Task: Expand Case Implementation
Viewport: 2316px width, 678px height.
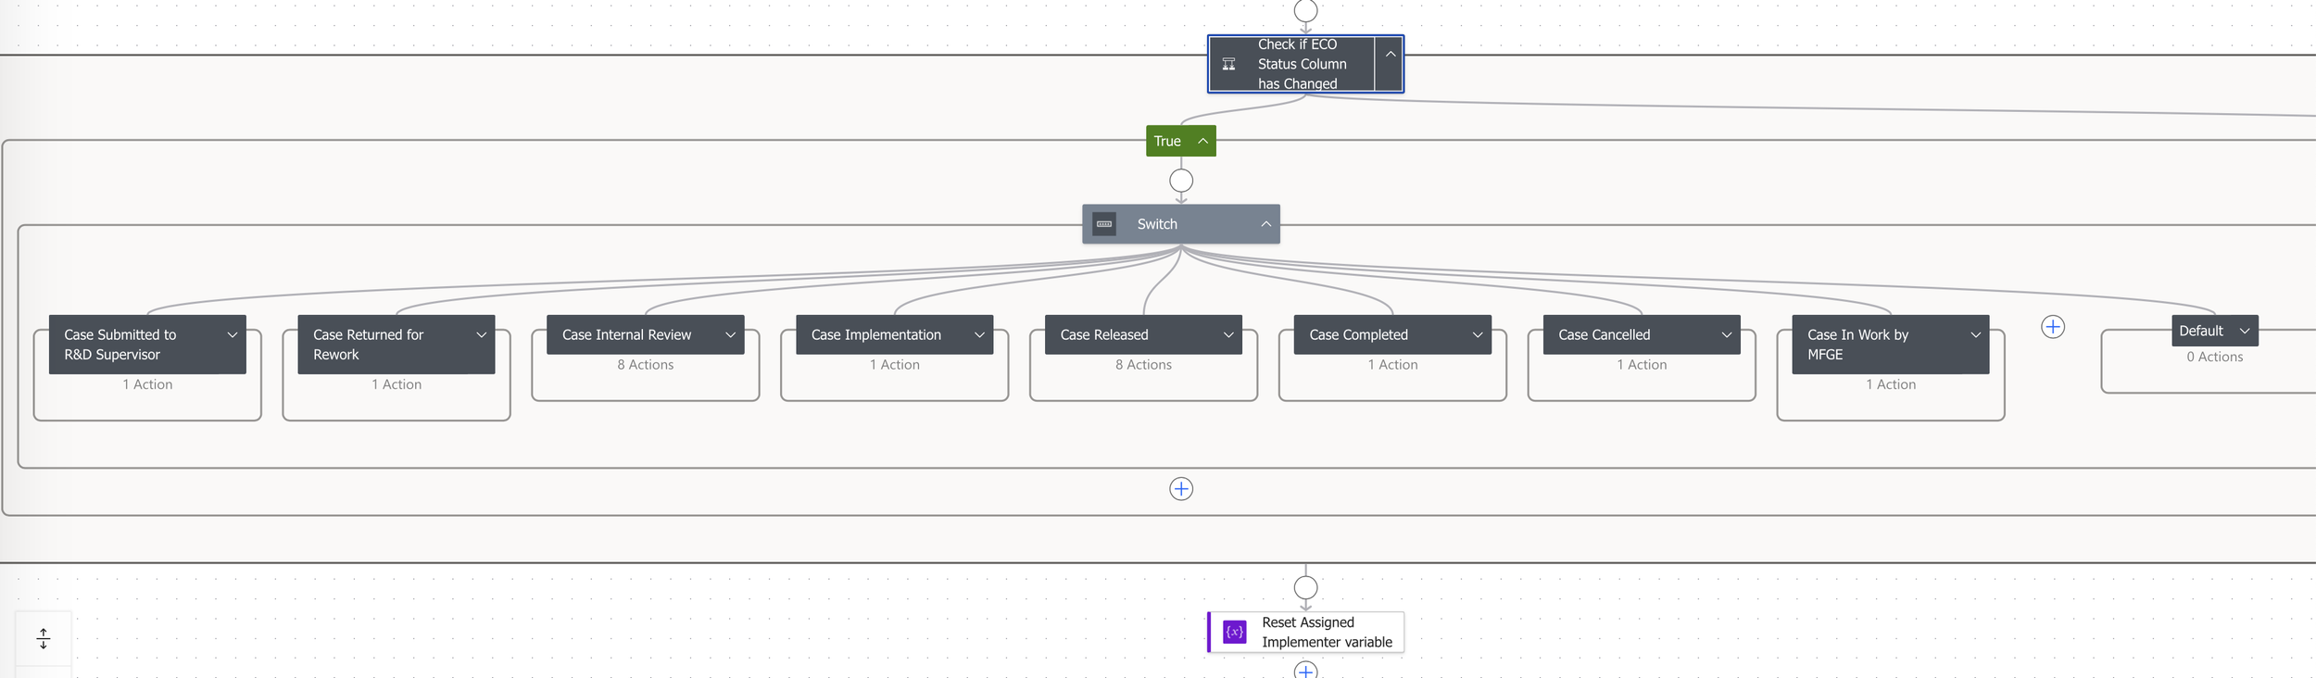Action: click(979, 335)
